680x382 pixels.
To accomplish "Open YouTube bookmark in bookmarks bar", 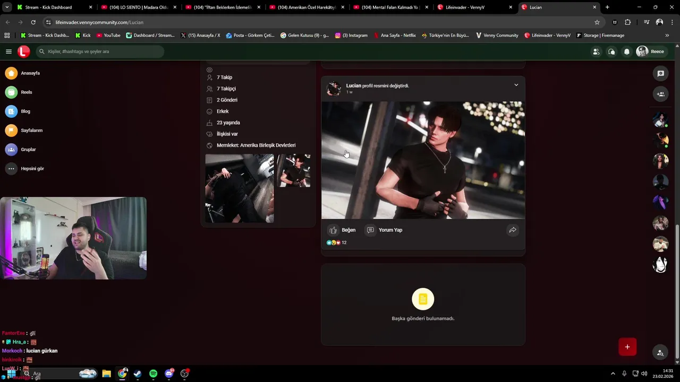I will pos(108,36).
